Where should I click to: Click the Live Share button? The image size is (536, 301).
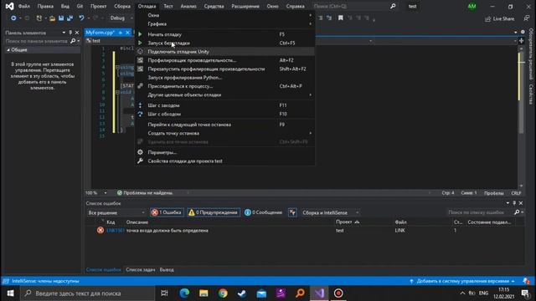click(x=499, y=18)
